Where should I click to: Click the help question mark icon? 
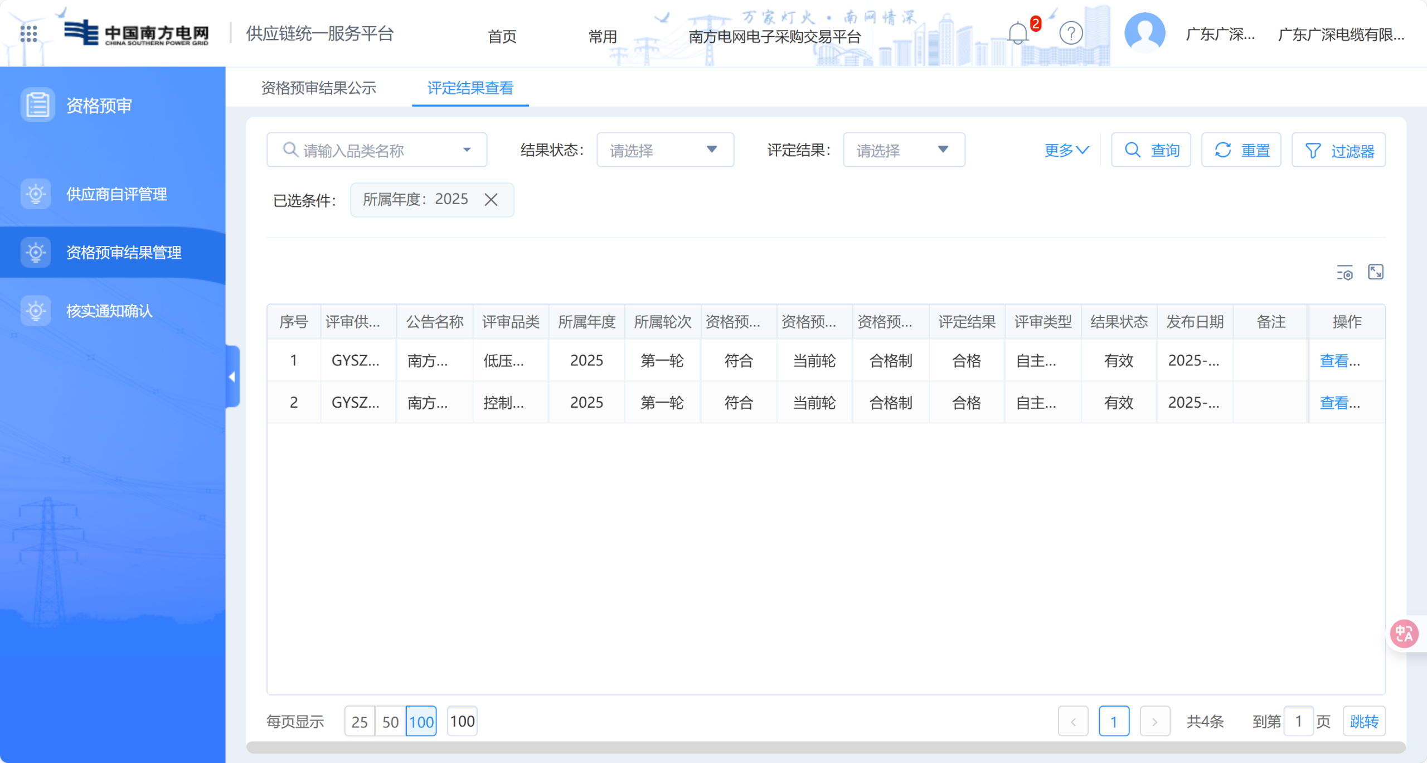1071,33
